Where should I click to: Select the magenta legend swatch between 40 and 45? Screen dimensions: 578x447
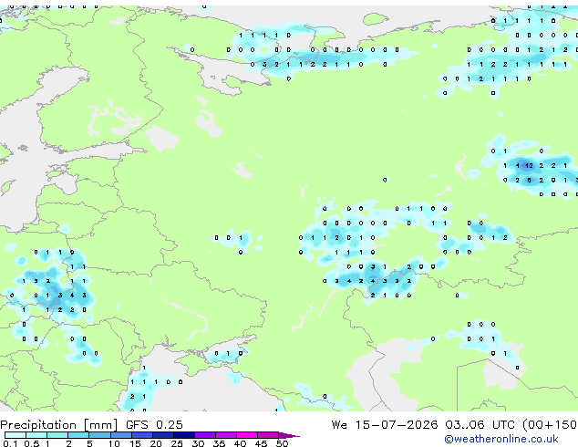[247, 435]
